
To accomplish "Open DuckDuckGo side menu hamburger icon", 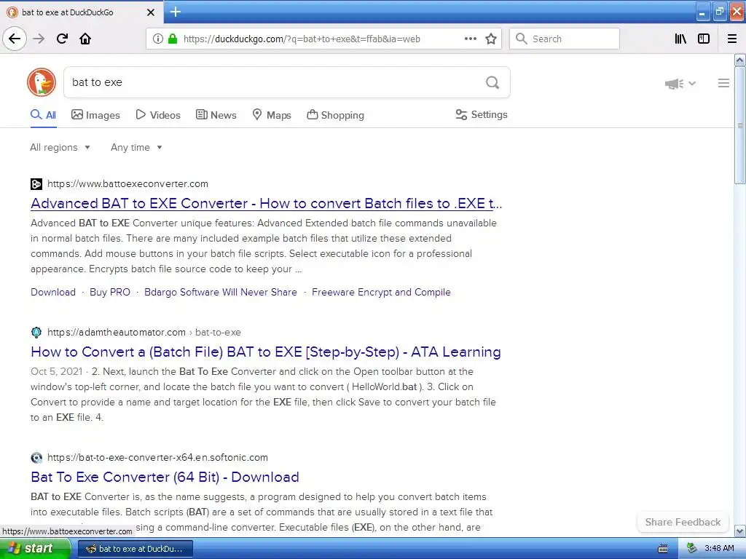I will pos(723,83).
